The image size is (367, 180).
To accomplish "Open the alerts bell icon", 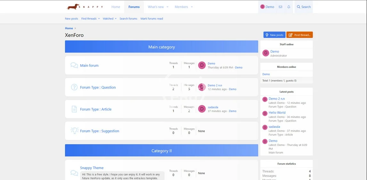I will coord(289,7).
